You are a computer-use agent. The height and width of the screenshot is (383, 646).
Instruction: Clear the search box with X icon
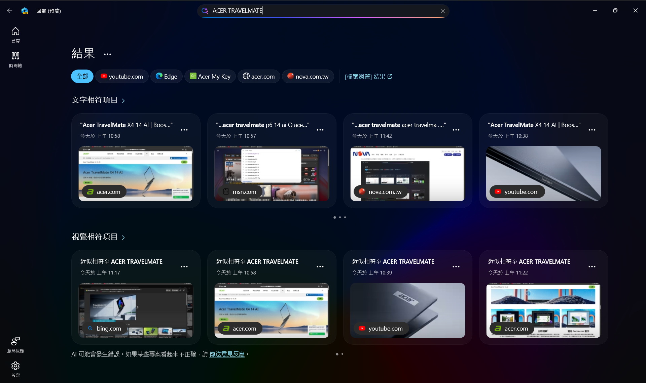tap(443, 11)
